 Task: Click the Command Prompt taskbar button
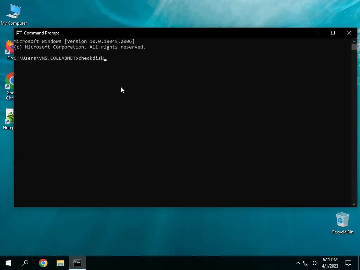click(78, 263)
